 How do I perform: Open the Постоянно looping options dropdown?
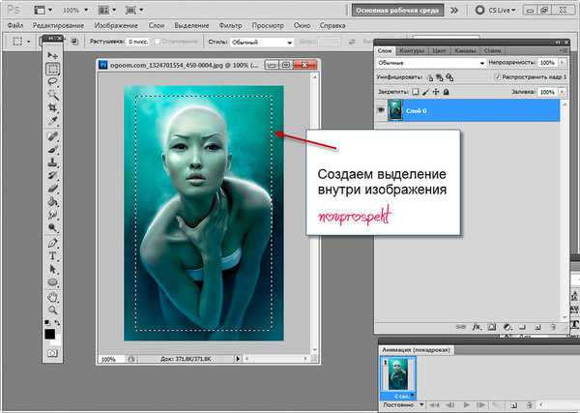click(403, 405)
